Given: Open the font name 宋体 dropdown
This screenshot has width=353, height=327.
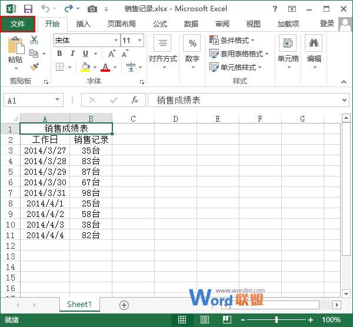Looking at the screenshot, I should [116, 40].
